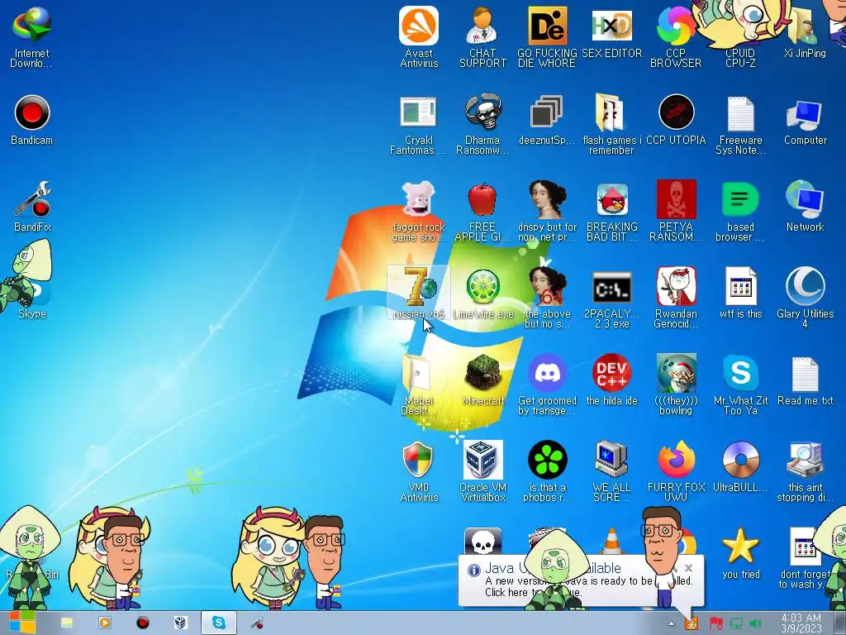Select the PETYA RANSOM... red skull icon

(676, 212)
